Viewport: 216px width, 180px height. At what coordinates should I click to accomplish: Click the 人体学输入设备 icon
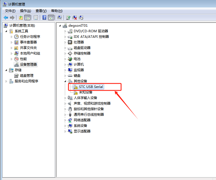click(70, 98)
